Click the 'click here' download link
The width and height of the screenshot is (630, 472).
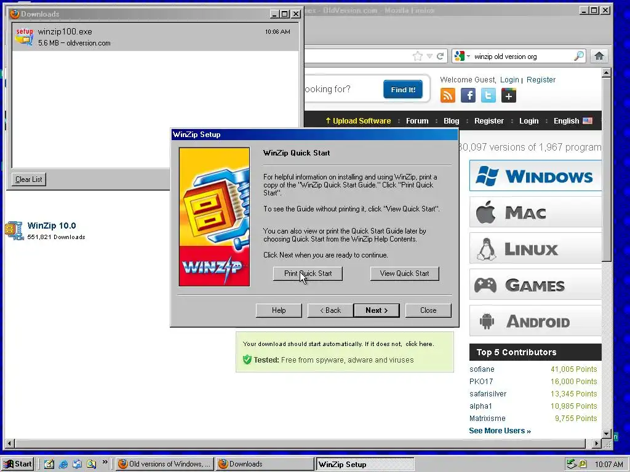[419, 344]
